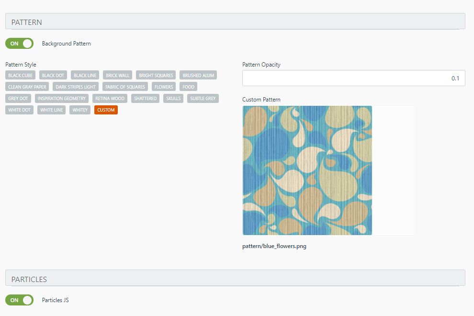Choose Bright Squares pattern
This screenshot has width=474, height=316.
coord(156,75)
